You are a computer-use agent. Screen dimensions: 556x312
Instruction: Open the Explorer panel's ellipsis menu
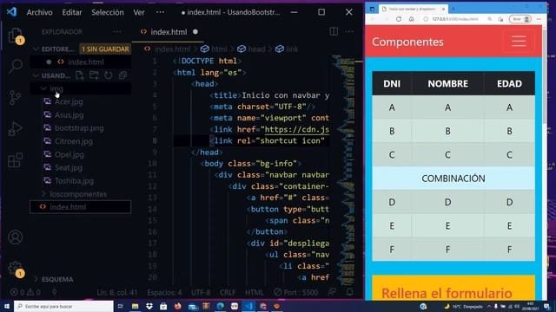[x=117, y=31]
